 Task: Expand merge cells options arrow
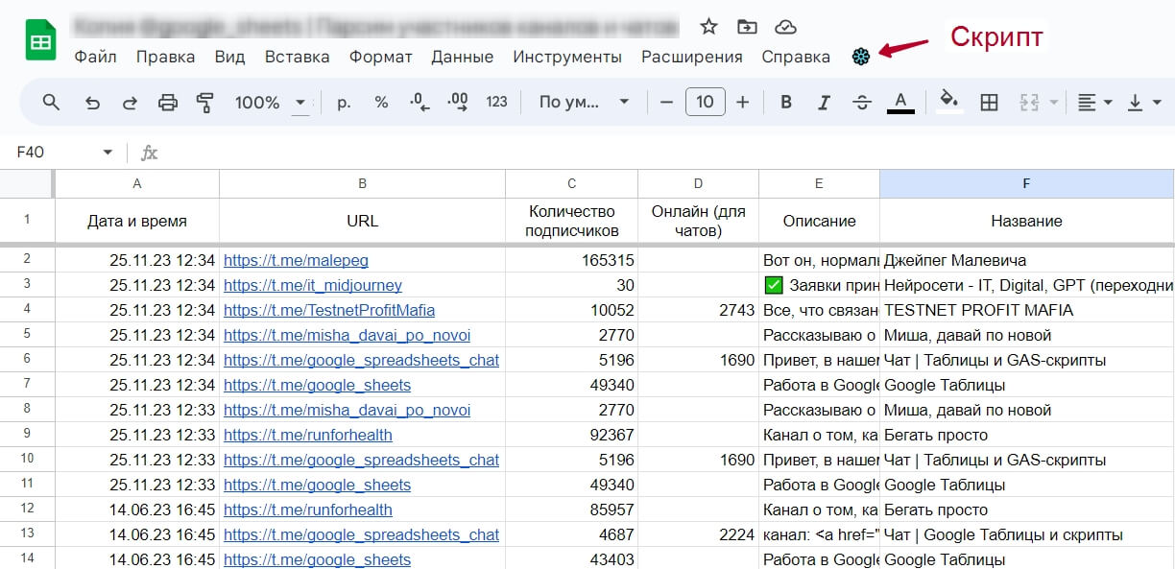click(x=1054, y=102)
